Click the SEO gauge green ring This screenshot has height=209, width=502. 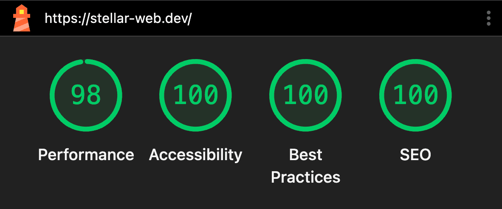pyautogui.click(x=382, y=95)
